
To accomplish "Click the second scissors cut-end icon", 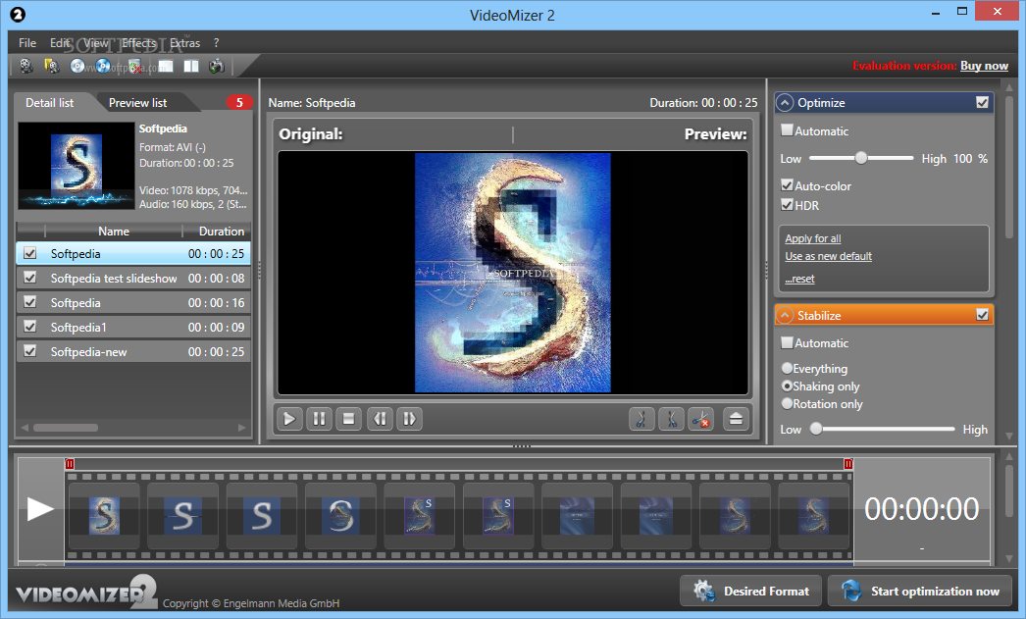I will pyautogui.click(x=671, y=419).
